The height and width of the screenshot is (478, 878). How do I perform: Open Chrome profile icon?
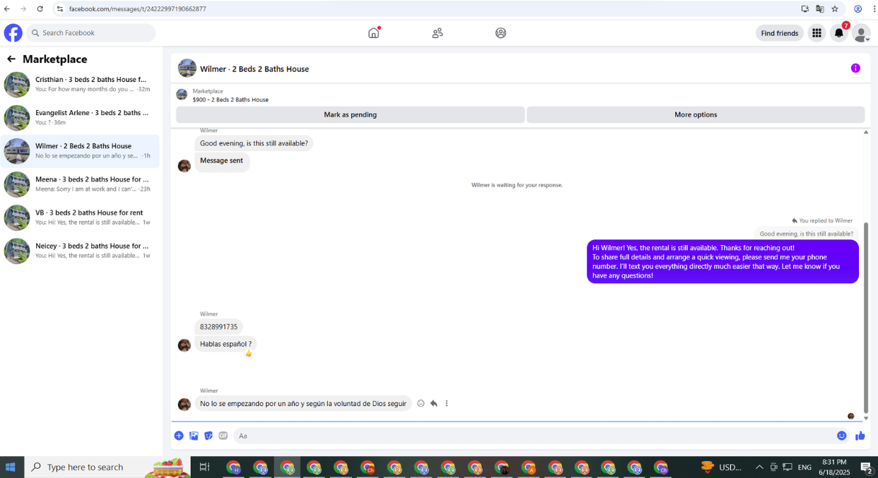(857, 8)
